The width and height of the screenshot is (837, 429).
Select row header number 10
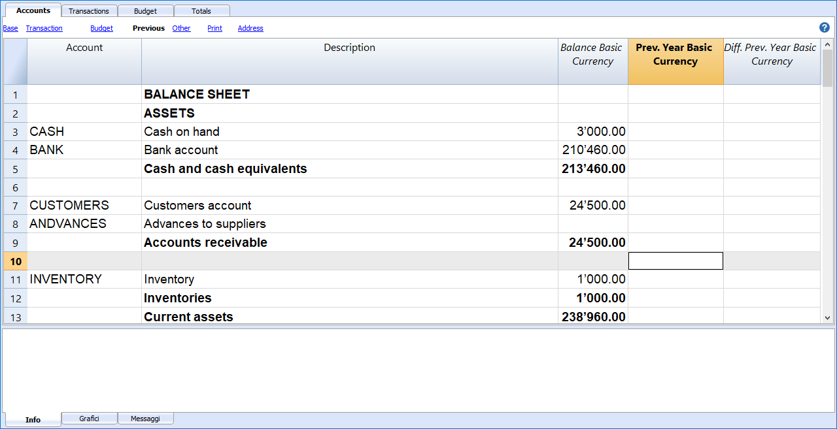[16, 261]
